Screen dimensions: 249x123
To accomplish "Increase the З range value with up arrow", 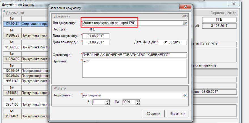I will point(107,101).
